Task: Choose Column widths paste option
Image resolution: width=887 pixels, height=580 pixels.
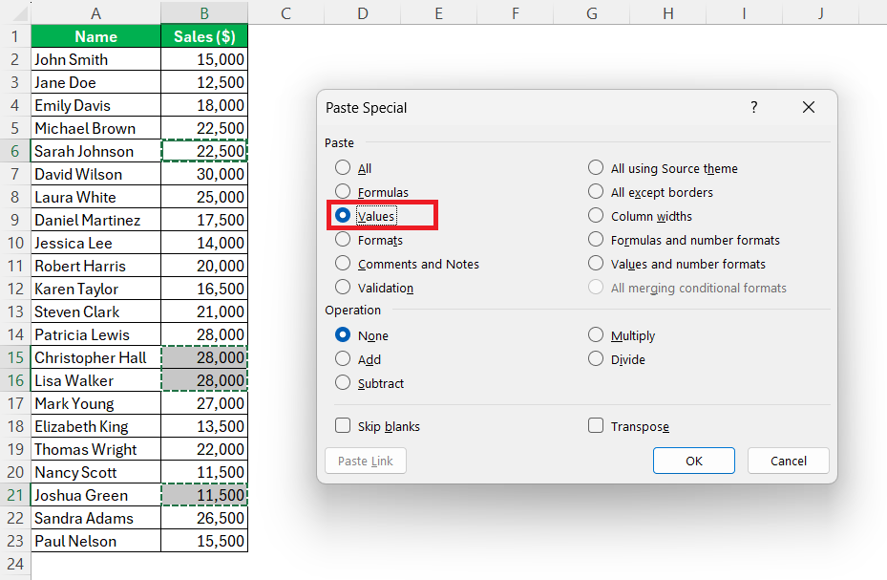Action: (640, 216)
